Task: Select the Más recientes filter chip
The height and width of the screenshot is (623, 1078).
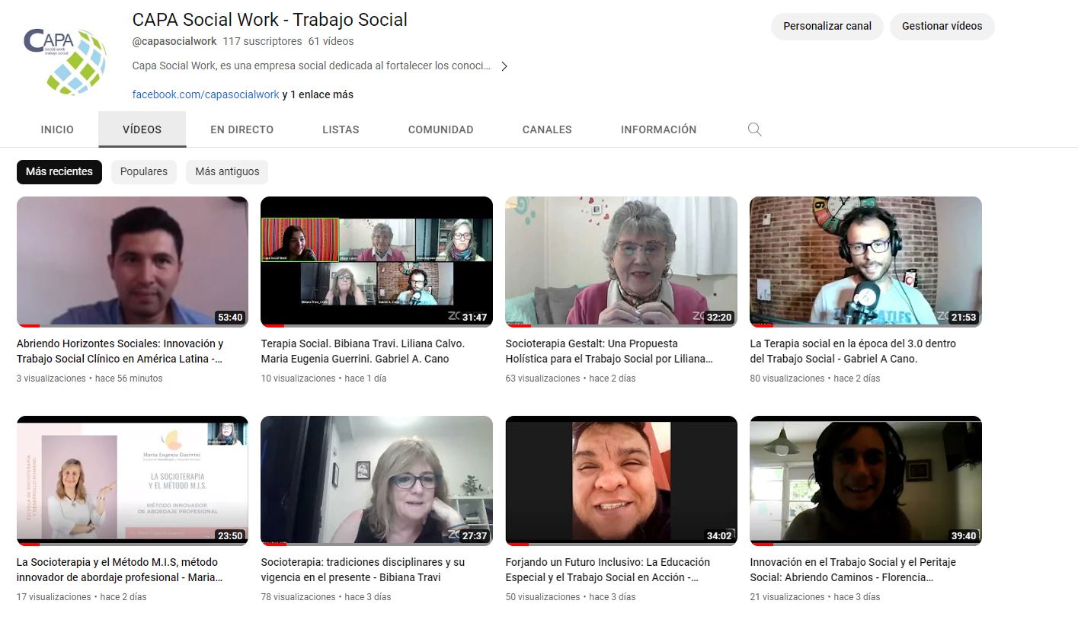Action: 59,171
